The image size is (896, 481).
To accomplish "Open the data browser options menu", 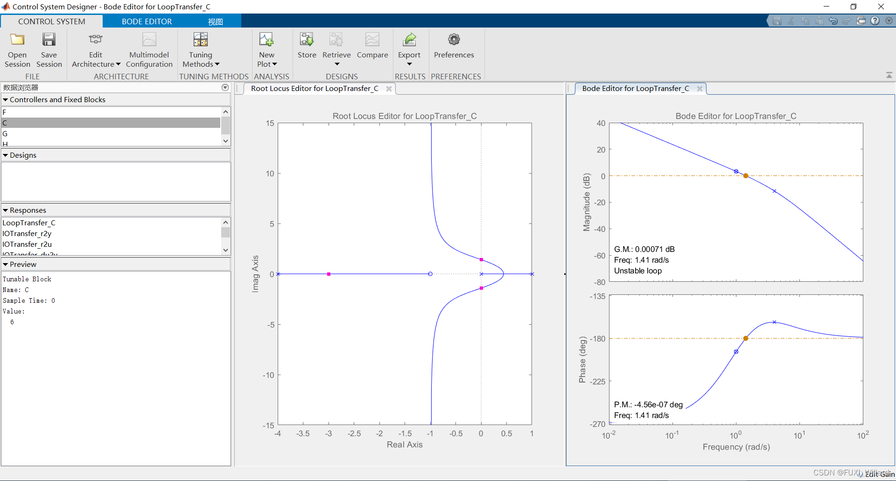I will click(x=225, y=88).
